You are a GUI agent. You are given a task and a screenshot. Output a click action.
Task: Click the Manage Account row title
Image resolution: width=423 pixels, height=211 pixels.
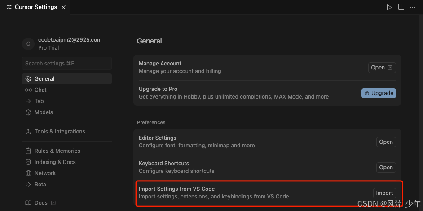point(160,64)
